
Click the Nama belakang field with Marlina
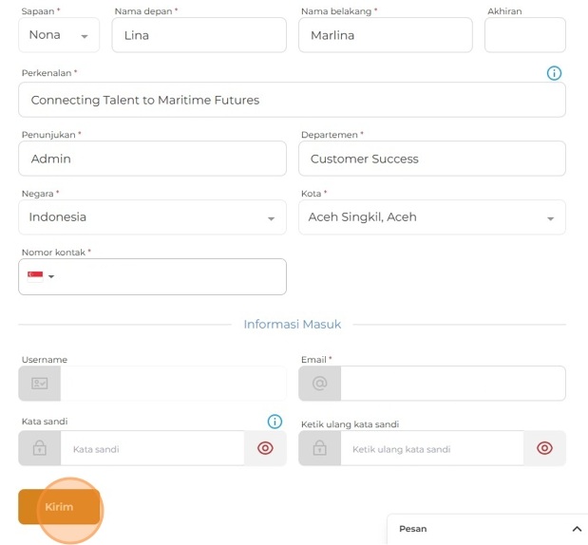click(x=386, y=35)
